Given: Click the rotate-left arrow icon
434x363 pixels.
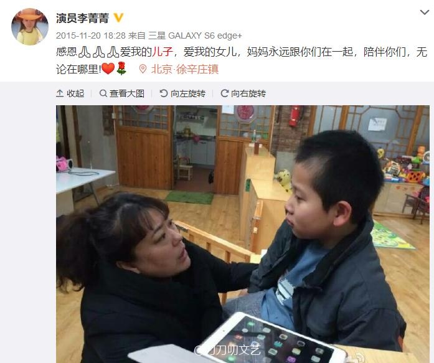Looking at the screenshot, I should click(x=164, y=93).
